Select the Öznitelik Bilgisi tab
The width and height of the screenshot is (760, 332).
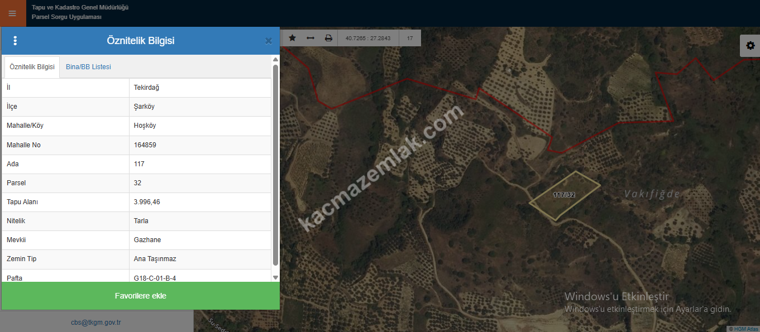32,67
